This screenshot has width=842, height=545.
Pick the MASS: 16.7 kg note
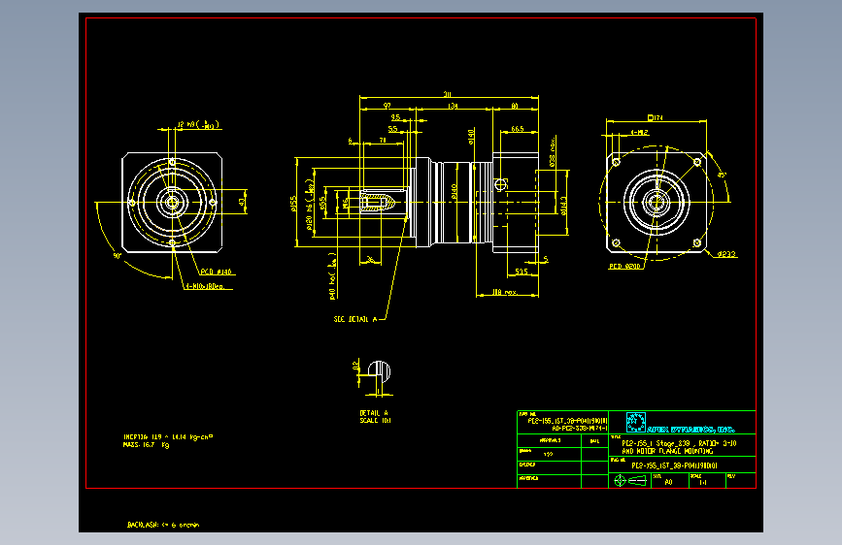tap(146, 445)
